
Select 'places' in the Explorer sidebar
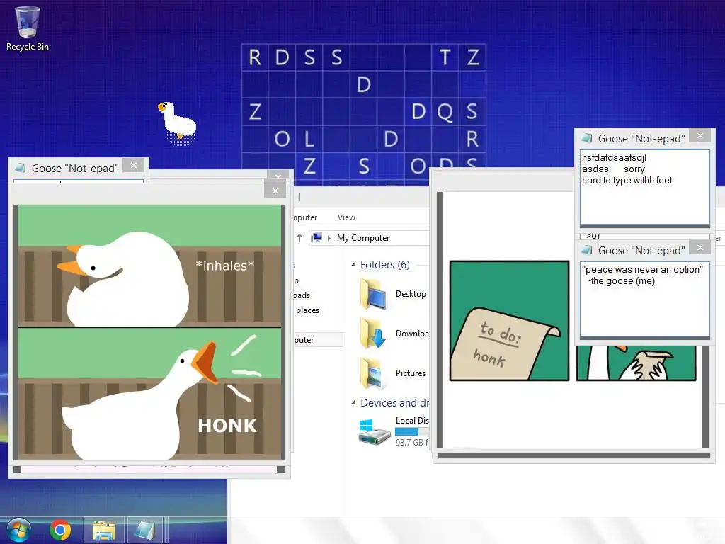point(307,310)
